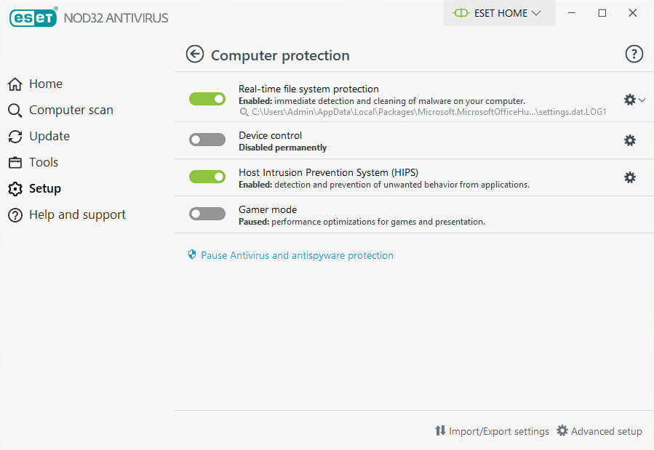Expand the ESET HOME dropdown
This screenshot has height=450, width=654.
coord(498,13)
